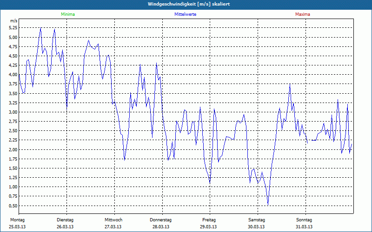Click the 1,25 y-axis value
The width and height of the screenshot is (372, 232).
(14, 178)
